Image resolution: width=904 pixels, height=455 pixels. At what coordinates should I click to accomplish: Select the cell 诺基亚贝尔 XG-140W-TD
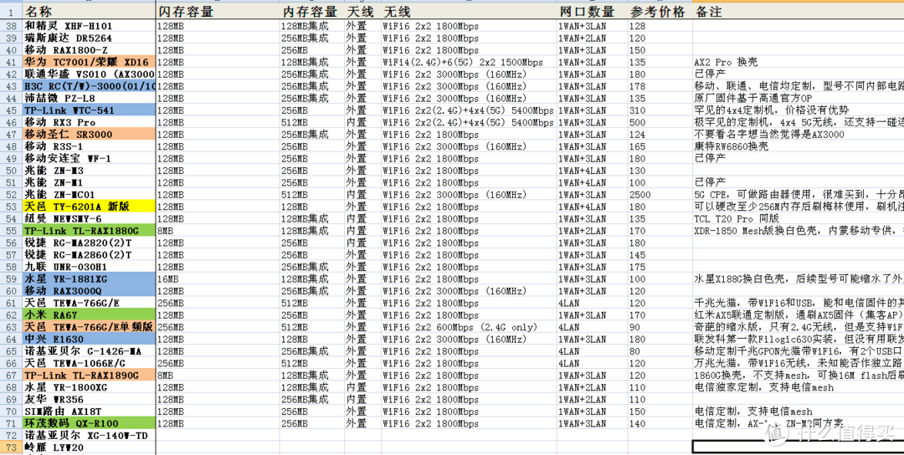coord(89,436)
